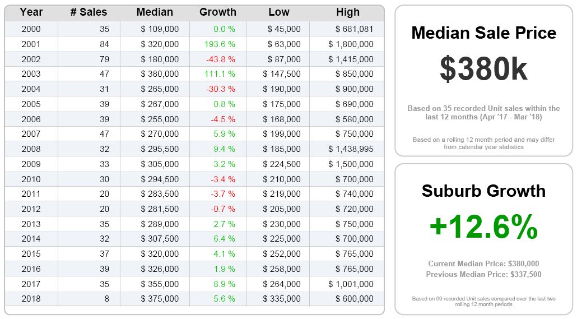Click the $380k median sale price figure

coord(483,69)
